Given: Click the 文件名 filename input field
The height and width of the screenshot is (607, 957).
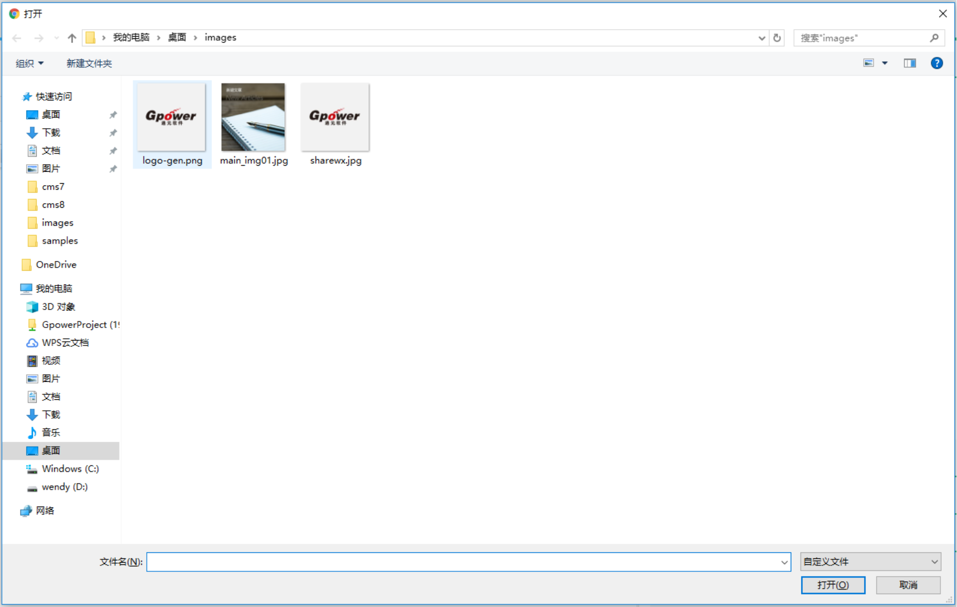Looking at the screenshot, I should pos(463,562).
